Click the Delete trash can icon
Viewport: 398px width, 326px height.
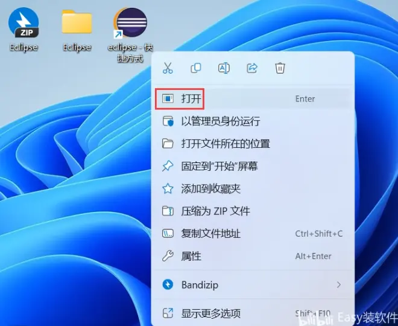[x=280, y=68]
